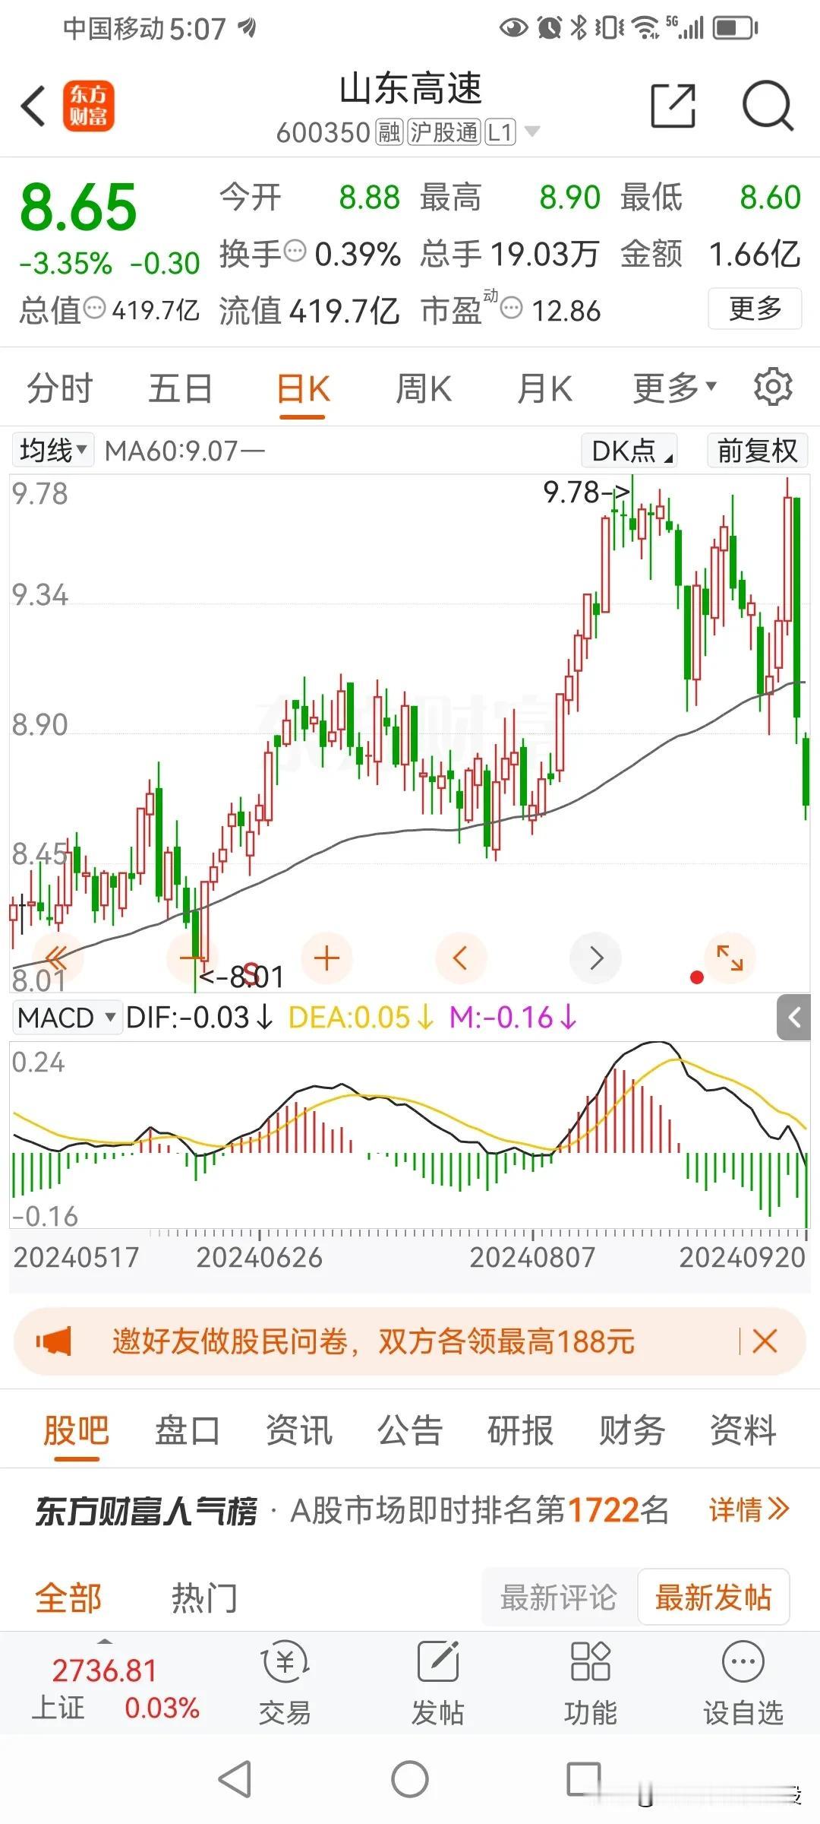Tap the current price 8.65
This screenshot has height=1824, width=820.
(x=79, y=207)
